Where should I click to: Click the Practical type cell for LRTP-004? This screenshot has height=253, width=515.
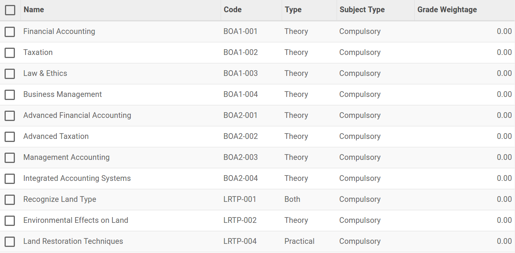(299, 241)
